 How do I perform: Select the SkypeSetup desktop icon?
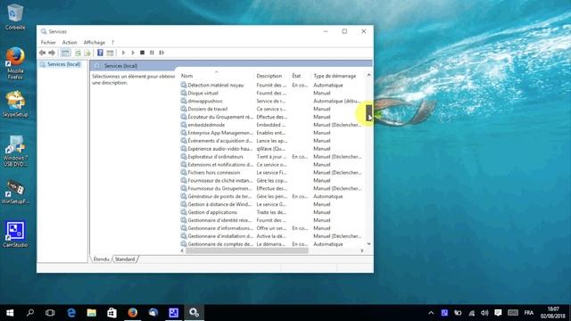[x=15, y=104]
